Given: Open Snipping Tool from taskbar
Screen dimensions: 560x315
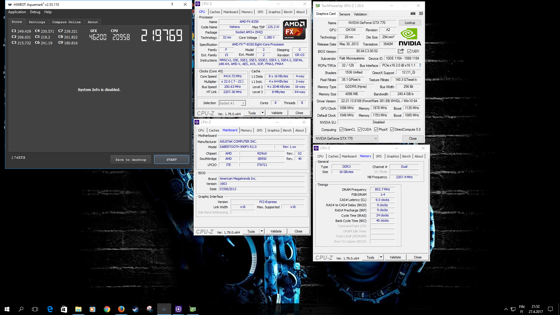Looking at the screenshot, I should pos(150,309).
